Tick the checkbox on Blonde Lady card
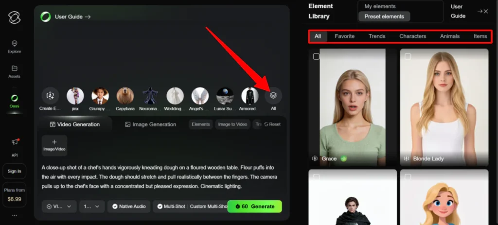498x225 pixels. coord(408,56)
